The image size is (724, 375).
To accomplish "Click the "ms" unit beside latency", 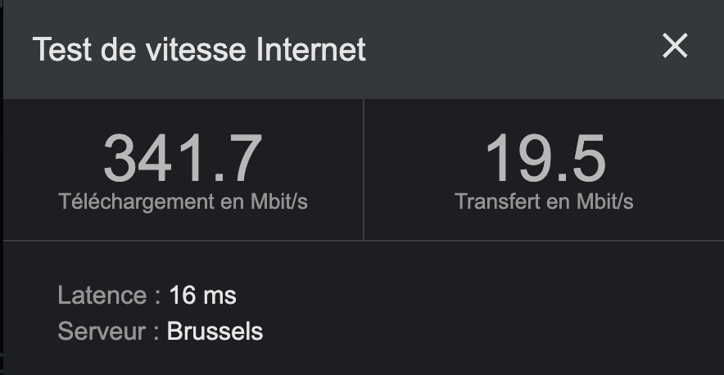I will pyautogui.click(x=219, y=296).
